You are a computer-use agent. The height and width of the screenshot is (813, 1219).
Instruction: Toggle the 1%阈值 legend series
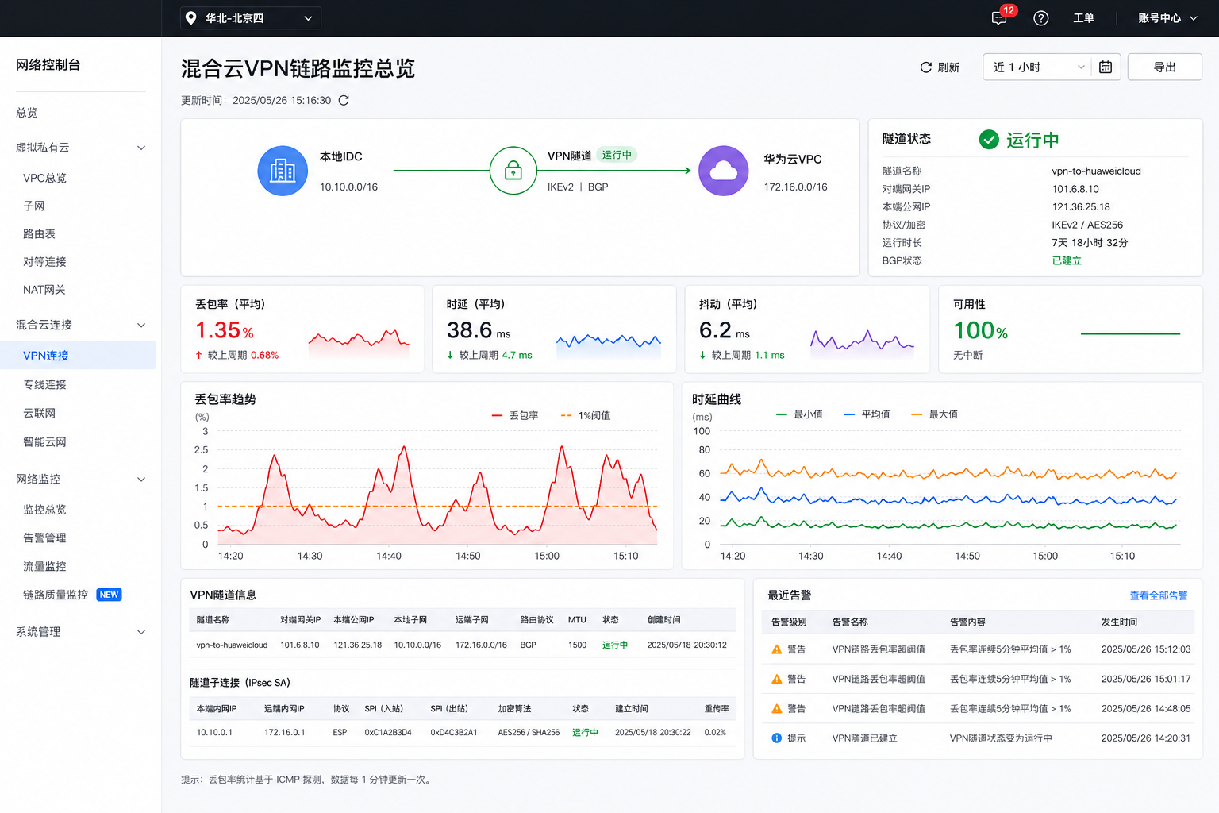point(586,415)
